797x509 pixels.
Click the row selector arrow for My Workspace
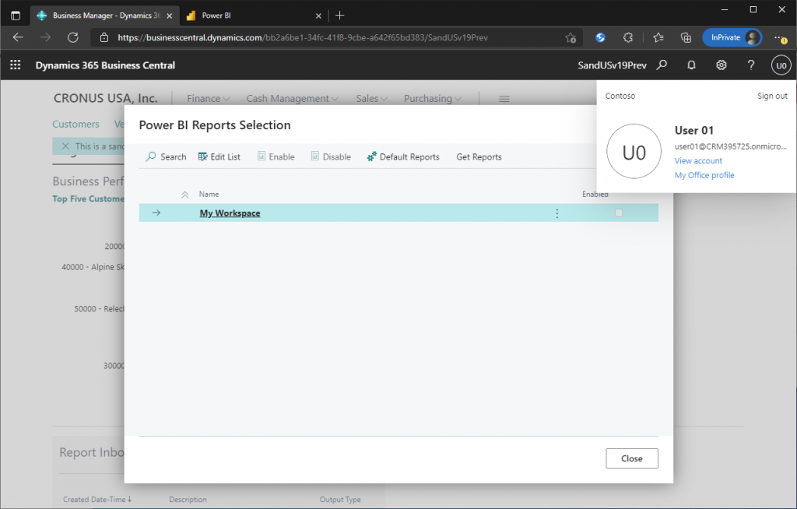pos(156,212)
